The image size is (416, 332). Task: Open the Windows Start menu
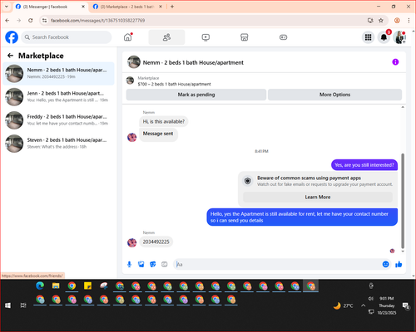pos(7,305)
